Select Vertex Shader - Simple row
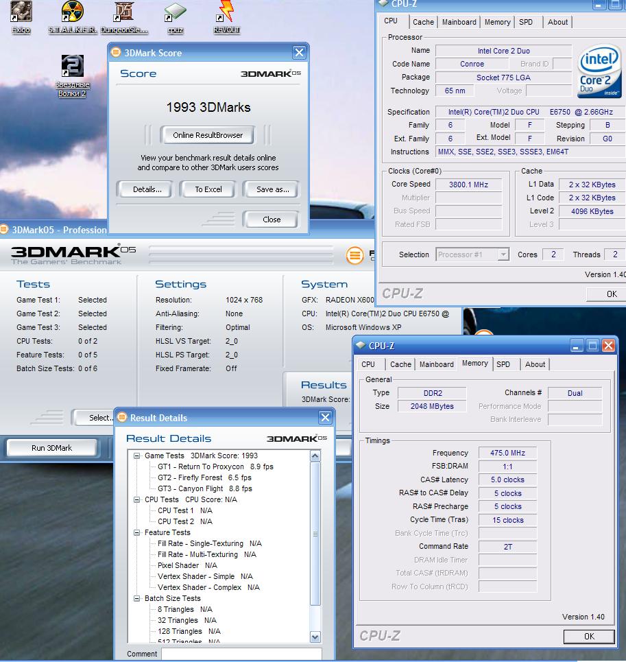Image resolution: width=626 pixels, height=662 pixels. pos(206,576)
